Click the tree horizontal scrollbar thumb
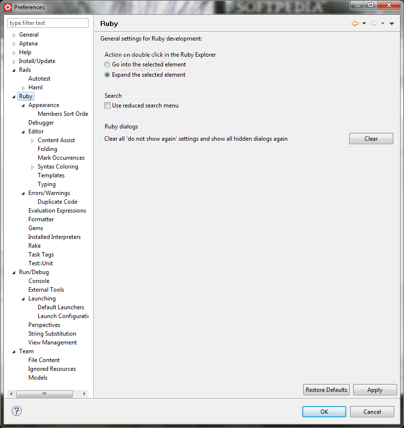This screenshot has height=428, width=404. tap(44, 394)
